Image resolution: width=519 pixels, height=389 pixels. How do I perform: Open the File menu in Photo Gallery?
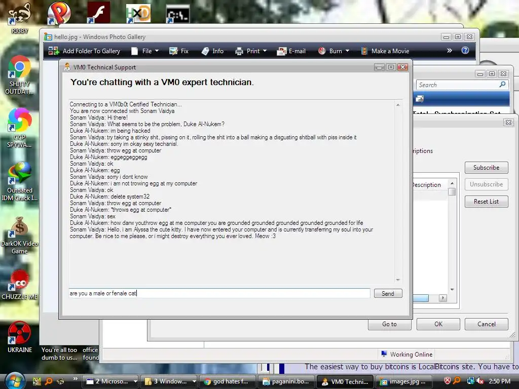point(145,51)
